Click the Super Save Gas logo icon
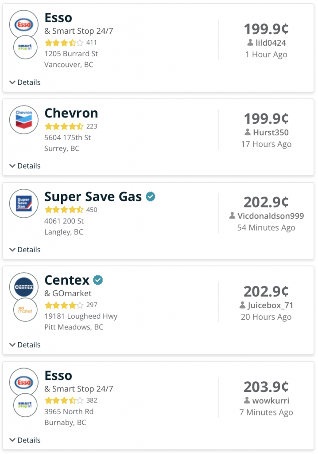318x454 pixels. coord(24,203)
